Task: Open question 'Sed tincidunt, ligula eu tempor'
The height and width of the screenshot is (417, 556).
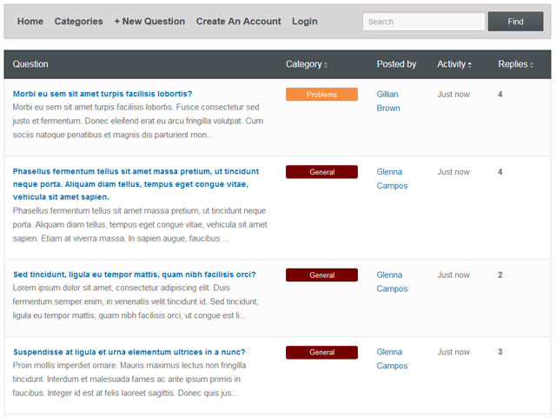Action: click(134, 275)
